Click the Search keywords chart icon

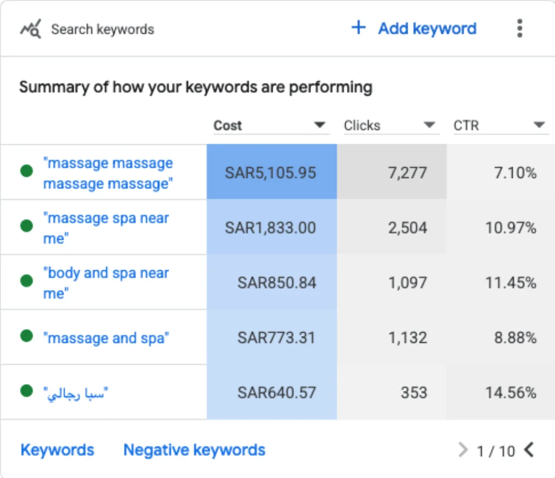coord(30,29)
